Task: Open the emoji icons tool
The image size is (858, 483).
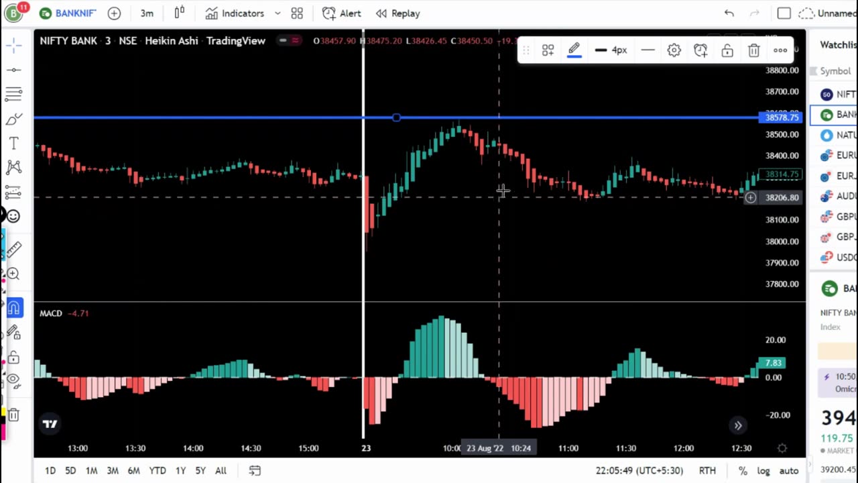Action: coord(13,216)
